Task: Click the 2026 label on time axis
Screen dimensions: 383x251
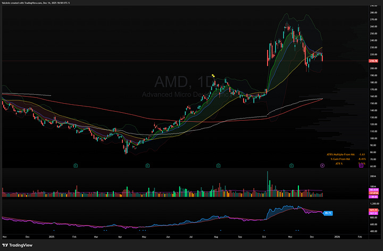Action: pyautogui.click(x=337, y=237)
